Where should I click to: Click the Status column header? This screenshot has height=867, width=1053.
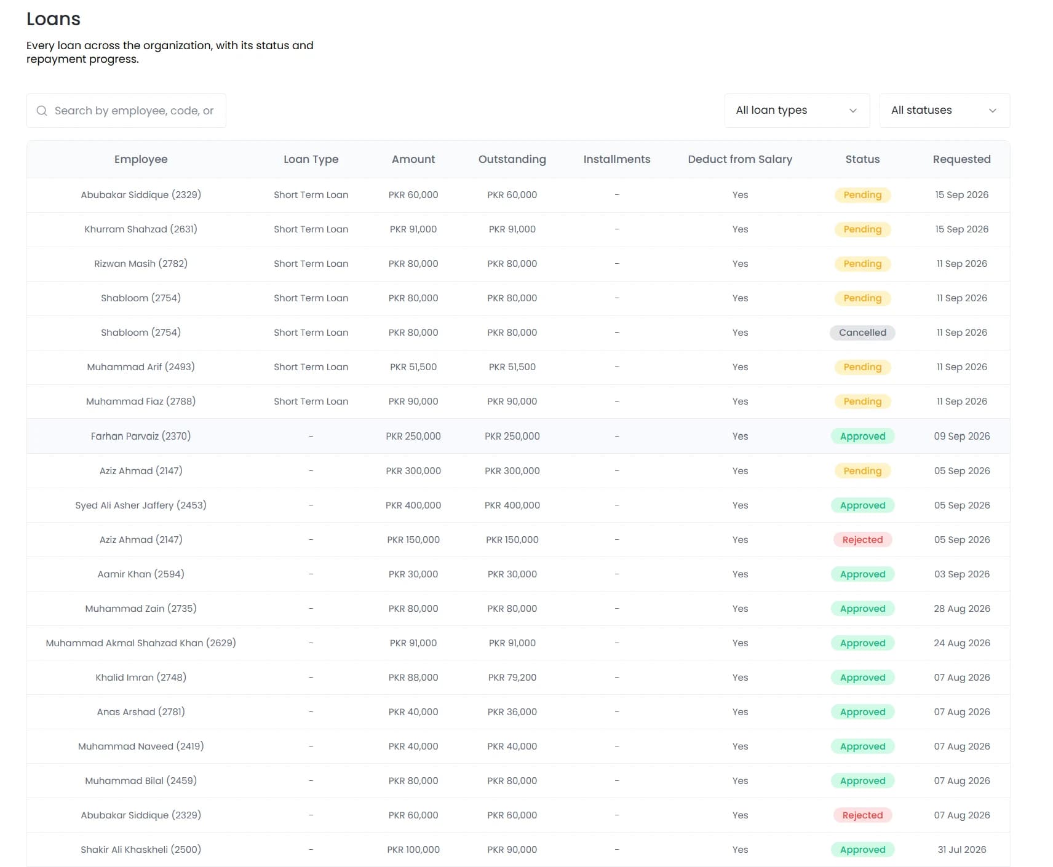(862, 159)
